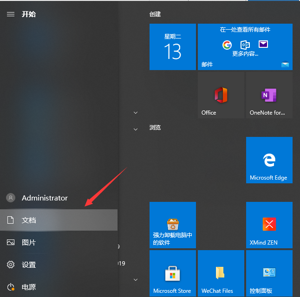Launch the Office tile
Screen dimensions: 300x297
point(221,95)
